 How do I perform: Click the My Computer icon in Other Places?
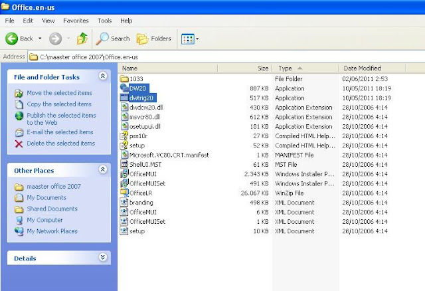[x=19, y=220]
